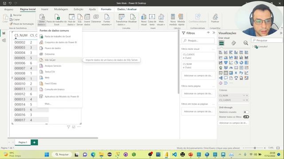This screenshot has height=159, width=284.
Task: Click the fields pane Pesquisar box
Action: coord(267,40)
